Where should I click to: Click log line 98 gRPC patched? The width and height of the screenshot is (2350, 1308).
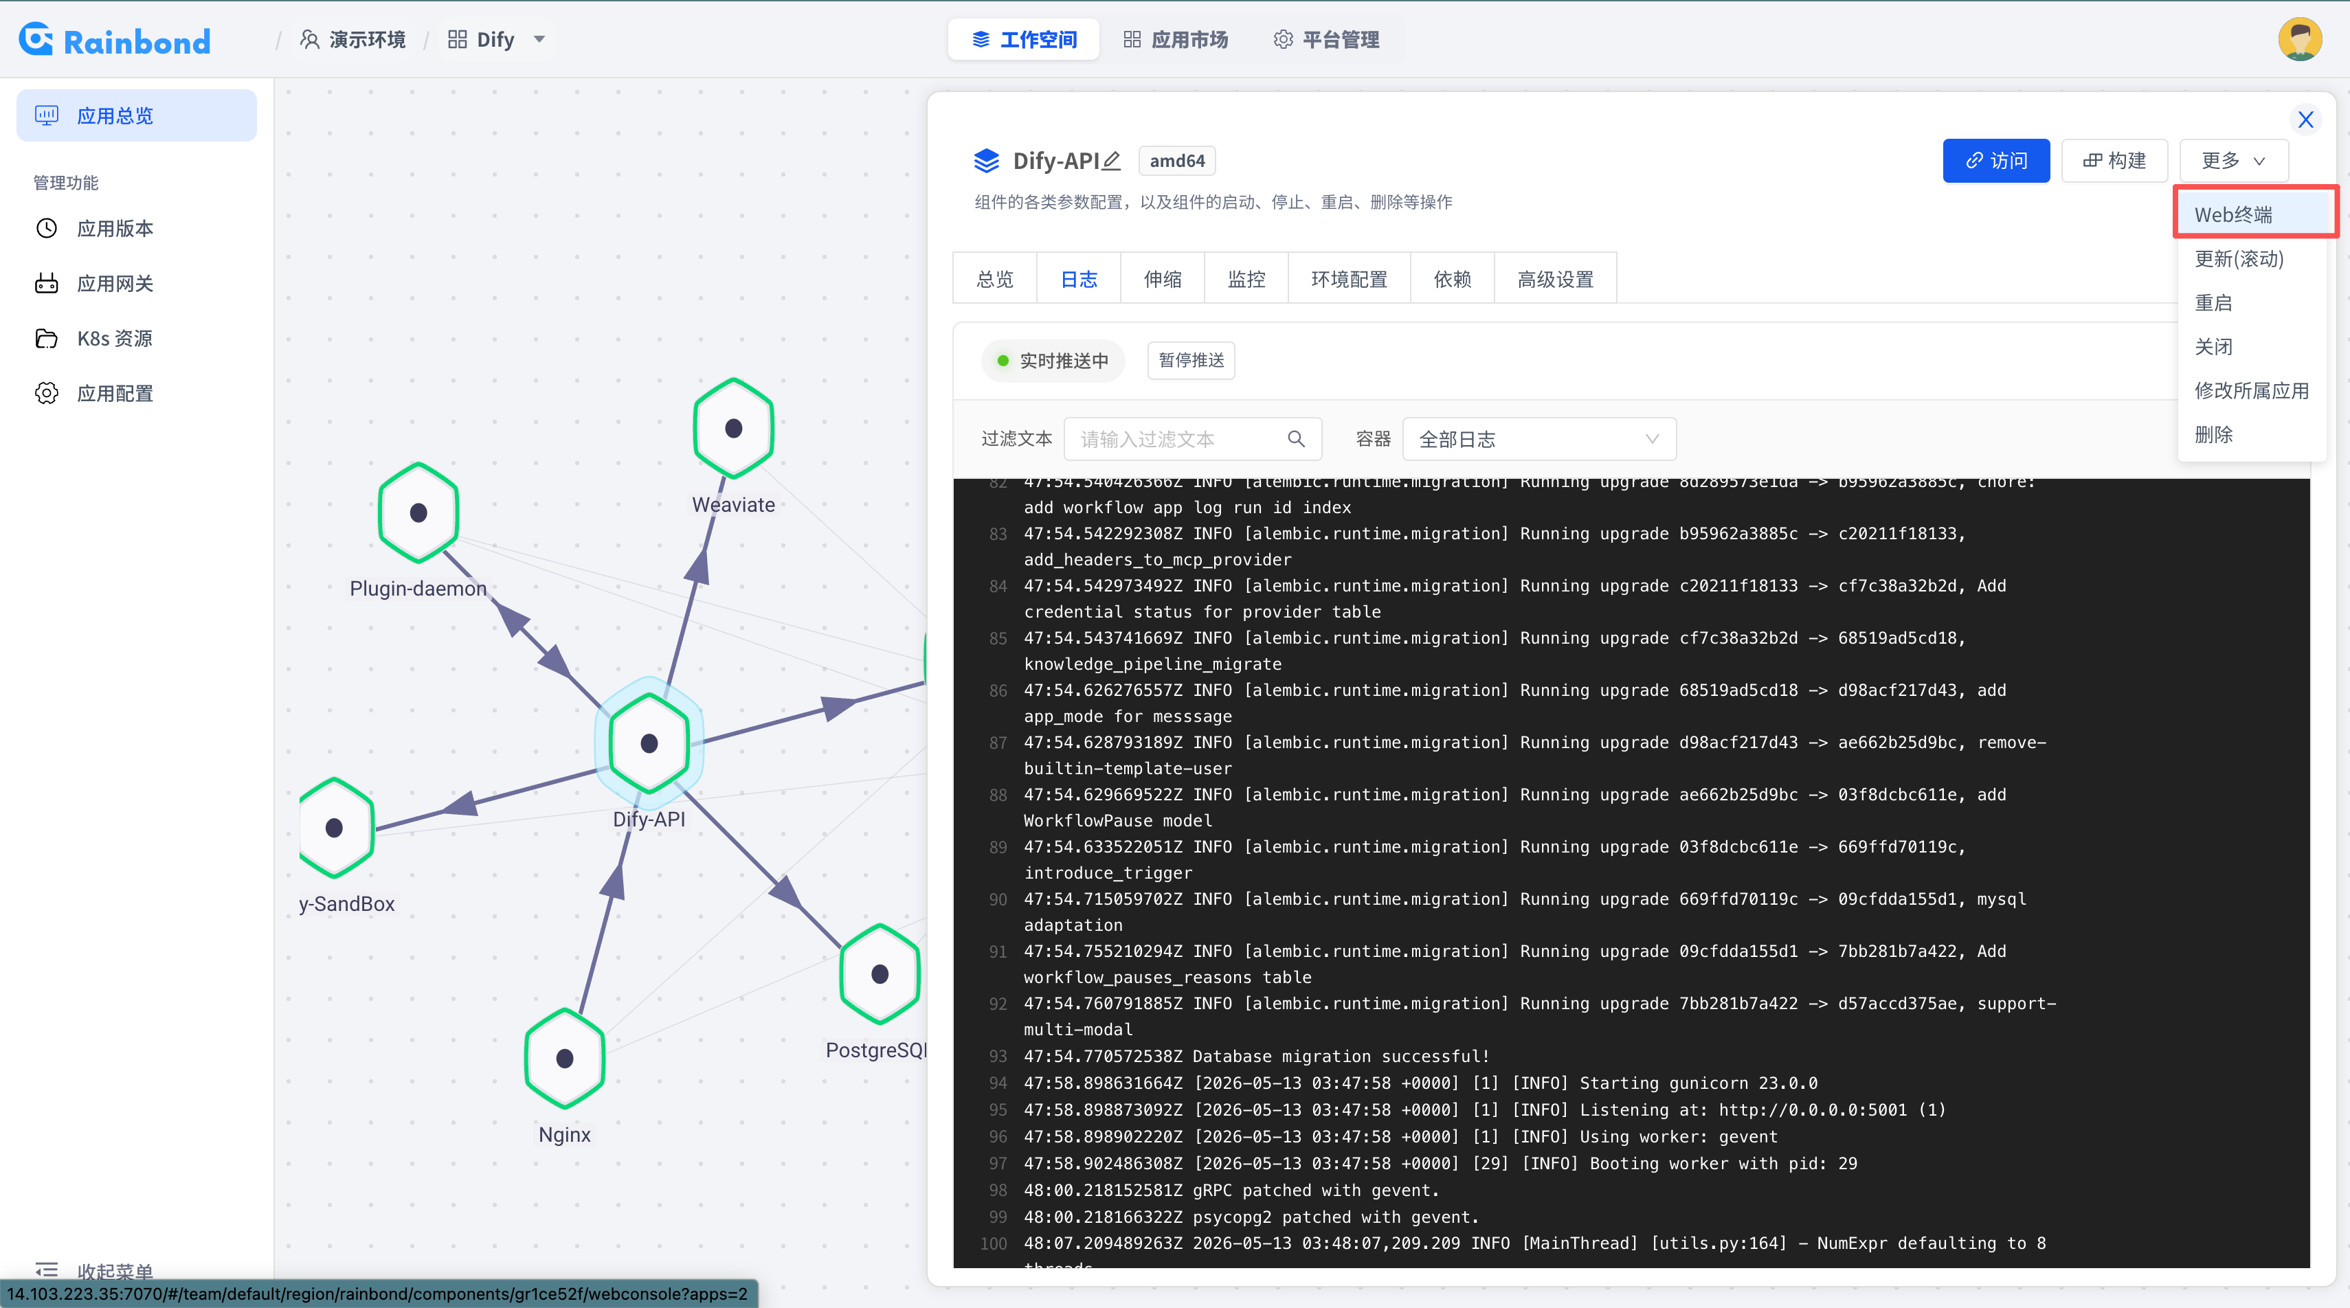[1231, 1191]
